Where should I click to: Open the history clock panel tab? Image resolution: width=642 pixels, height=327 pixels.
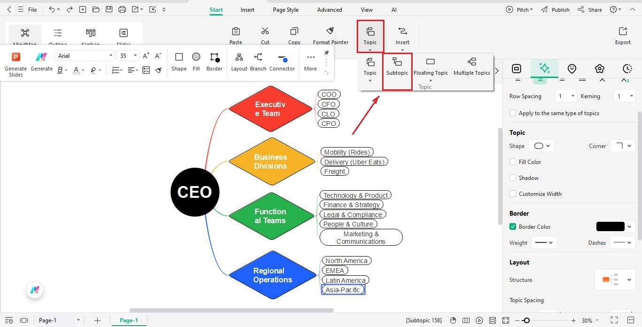coord(627,69)
